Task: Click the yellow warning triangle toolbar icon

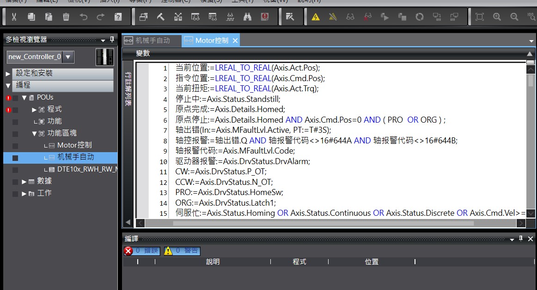Action: [x=316, y=17]
